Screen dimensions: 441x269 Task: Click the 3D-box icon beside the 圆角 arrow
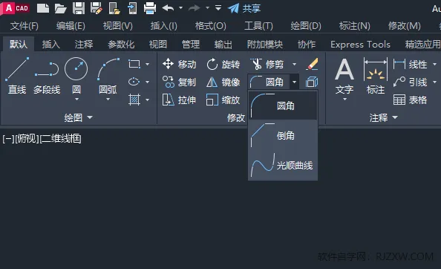pos(312,82)
